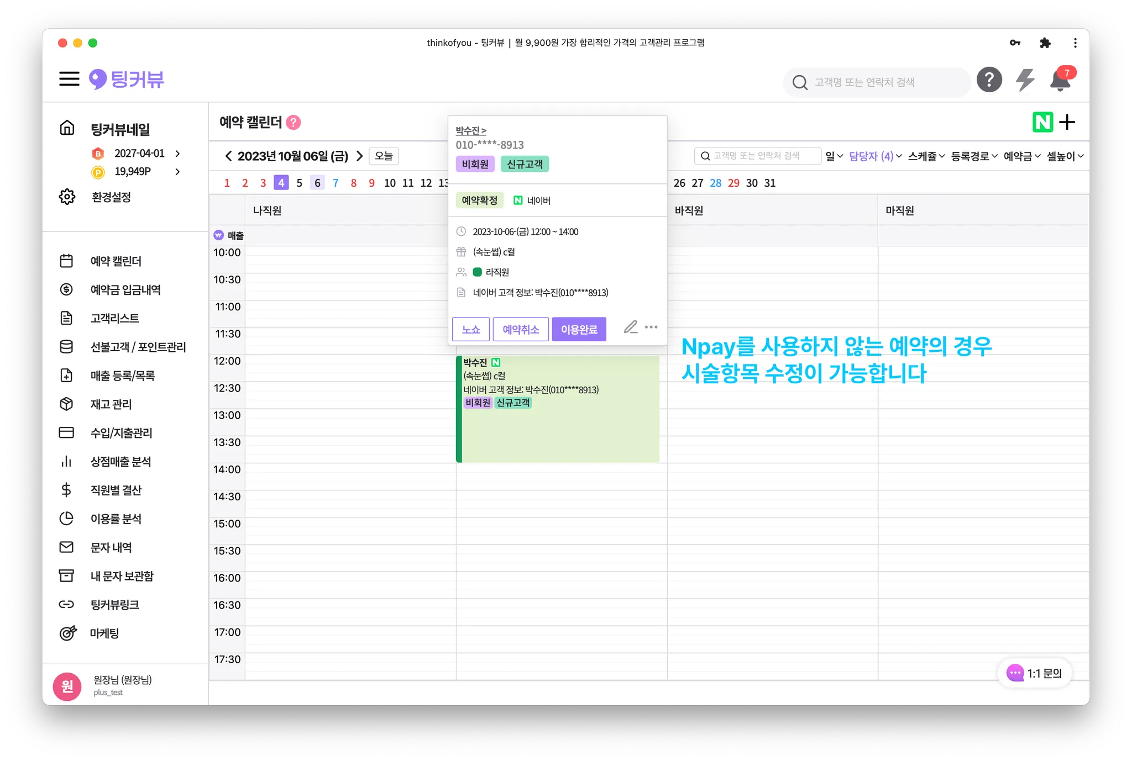This screenshot has height=761, width=1132.
Task: Open the help question mark in header
Action: click(x=989, y=80)
